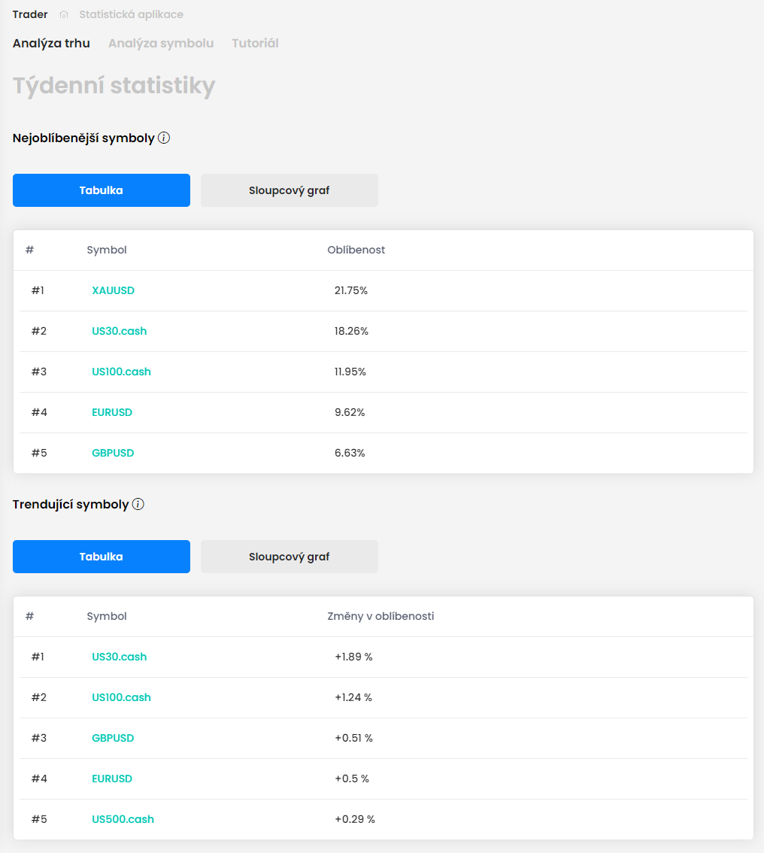This screenshot has height=853, width=764.
Task: Click Trader breadcrumb link
Action: tap(30, 14)
